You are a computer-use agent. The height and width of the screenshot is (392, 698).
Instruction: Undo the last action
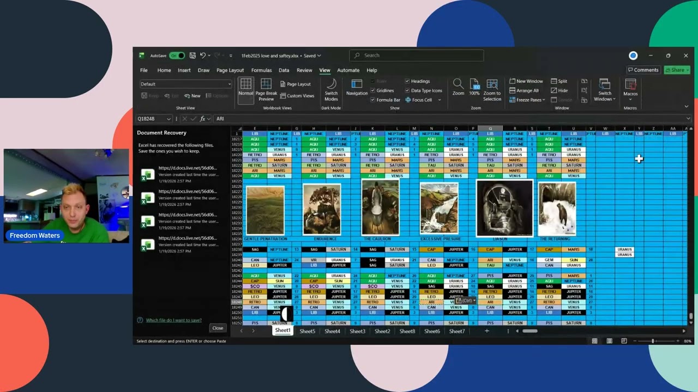pos(202,56)
